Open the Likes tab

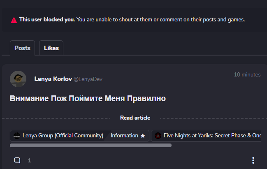click(x=51, y=48)
